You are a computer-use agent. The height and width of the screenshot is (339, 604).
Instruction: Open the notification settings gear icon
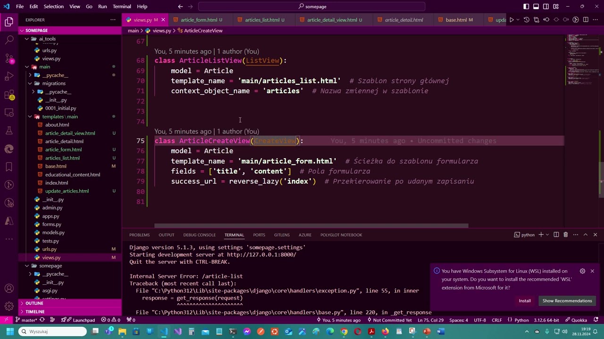(x=582, y=271)
